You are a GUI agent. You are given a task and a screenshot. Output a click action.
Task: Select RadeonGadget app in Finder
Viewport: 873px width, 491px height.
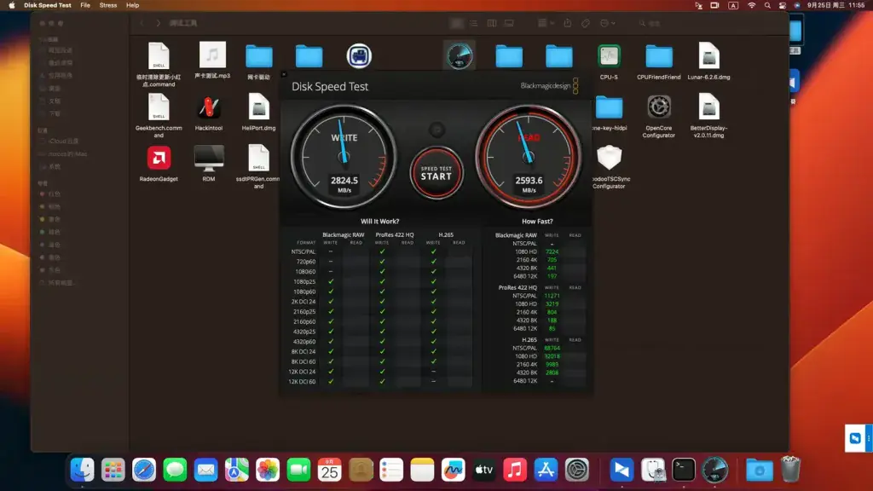click(159, 164)
